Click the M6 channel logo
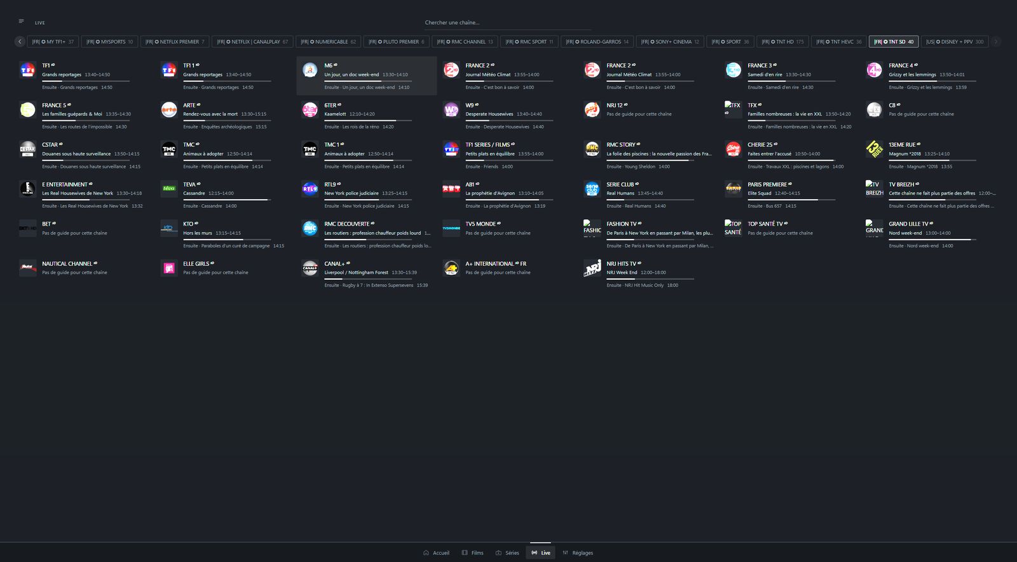 (x=310, y=70)
